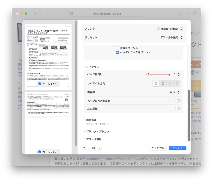Select the N-pattern layout direction icon
The width and height of the screenshot is (213, 182).
pos(170,83)
